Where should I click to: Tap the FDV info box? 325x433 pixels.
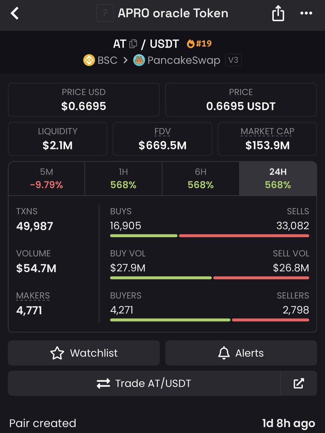click(162, 139)
